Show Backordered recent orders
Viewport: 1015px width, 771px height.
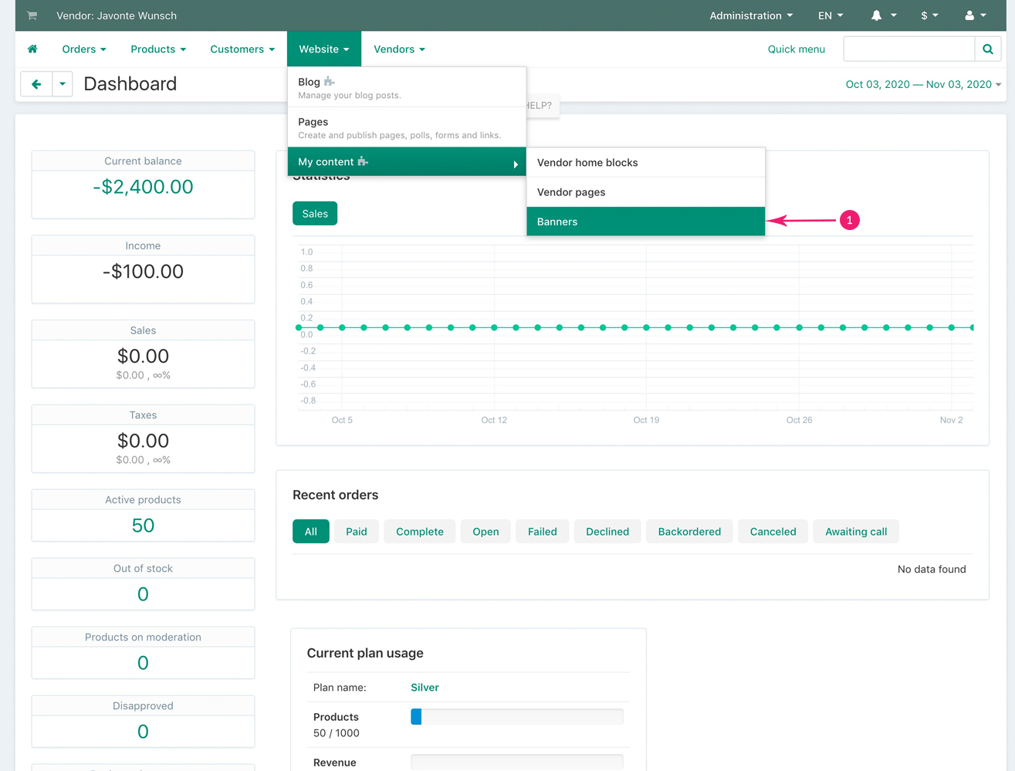[x=689, y=532]
